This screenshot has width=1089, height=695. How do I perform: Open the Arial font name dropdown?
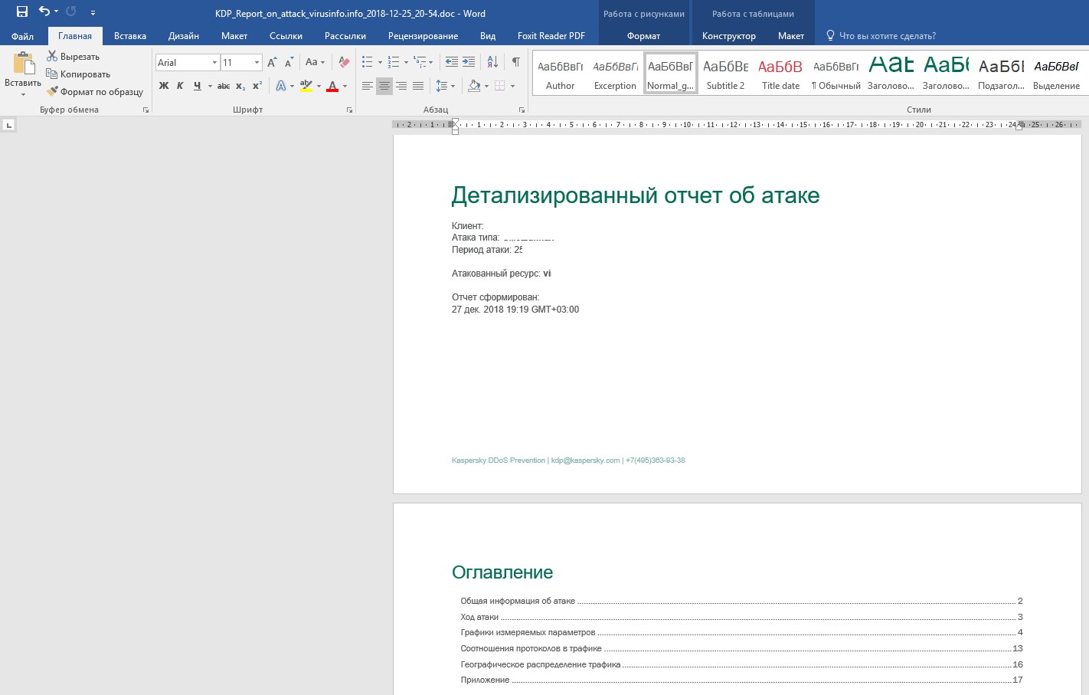point(214,63)
